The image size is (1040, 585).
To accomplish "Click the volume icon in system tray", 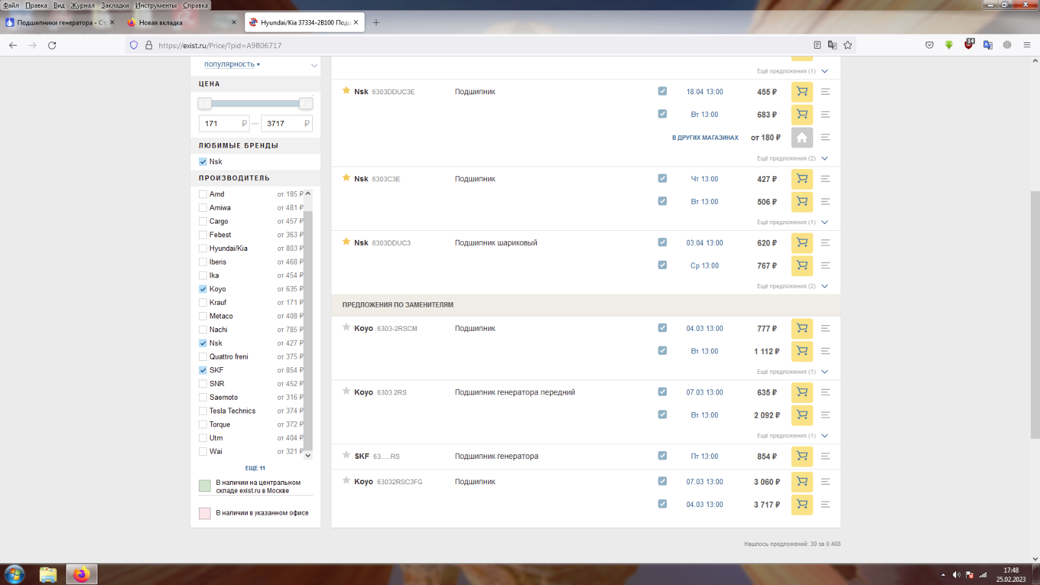I will pyautogui.click(x=956, y=575).
